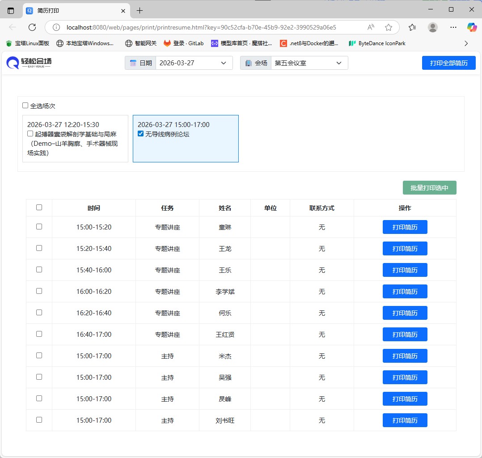Click the 联系方式 column header

click(x=322, y=208)
